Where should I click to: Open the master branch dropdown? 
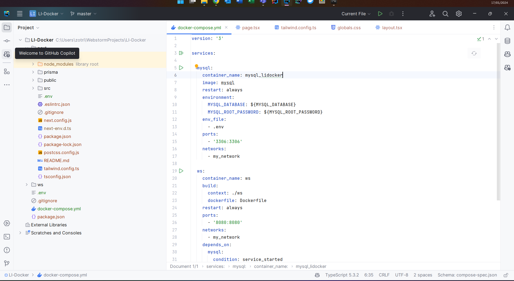[83, 14]
